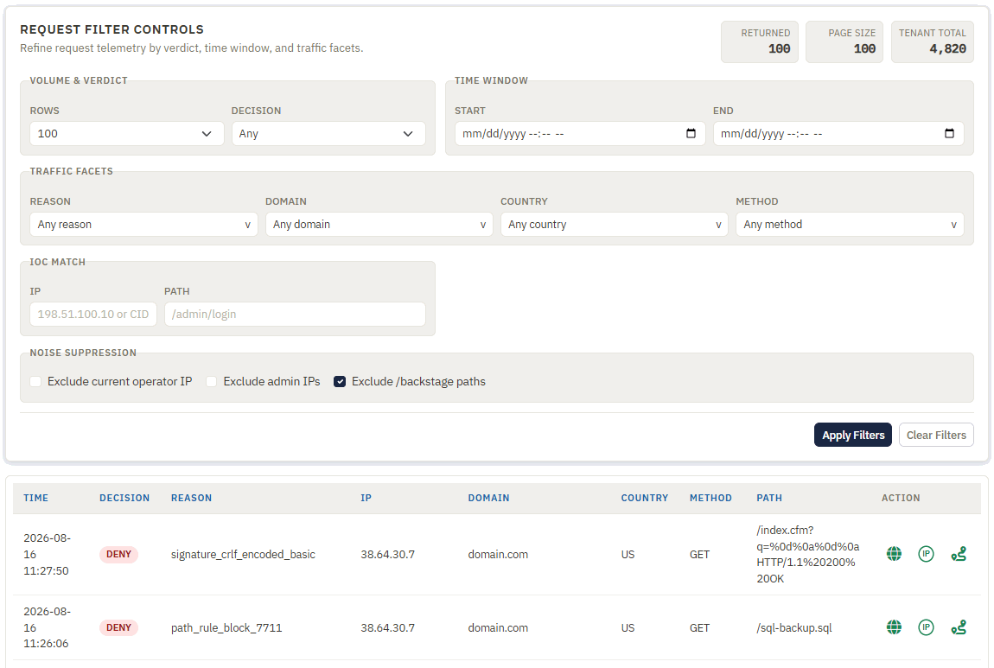Click reason text path_rule_block_7711

[x=226, y=628]
